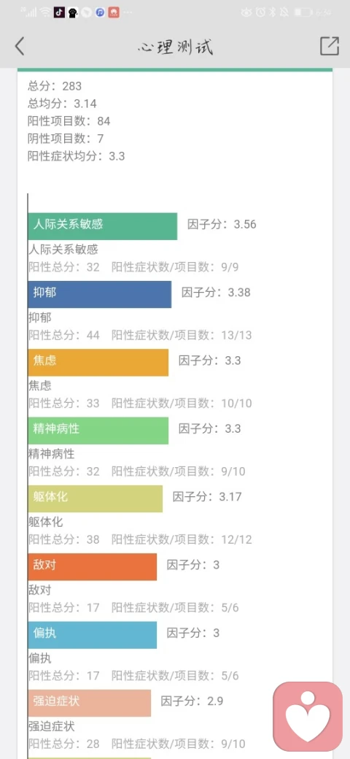
Task: Select the blue 抑郁 bar
Action: coord(100,294)
